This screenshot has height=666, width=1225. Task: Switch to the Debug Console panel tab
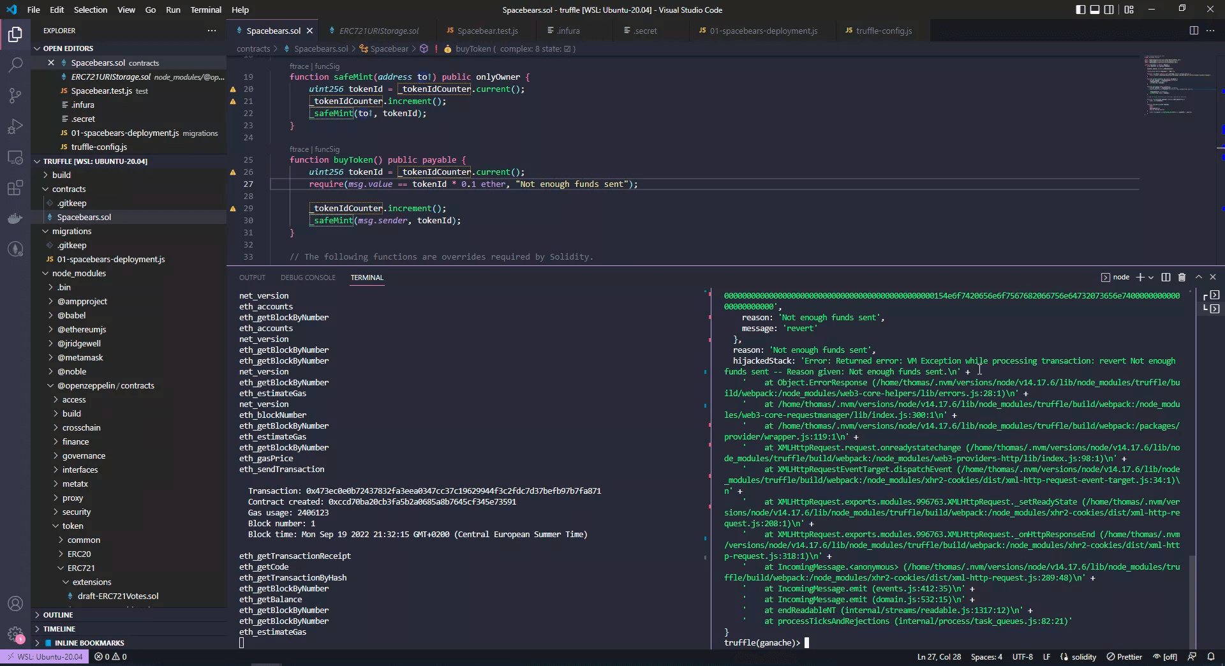click(308, 277)
